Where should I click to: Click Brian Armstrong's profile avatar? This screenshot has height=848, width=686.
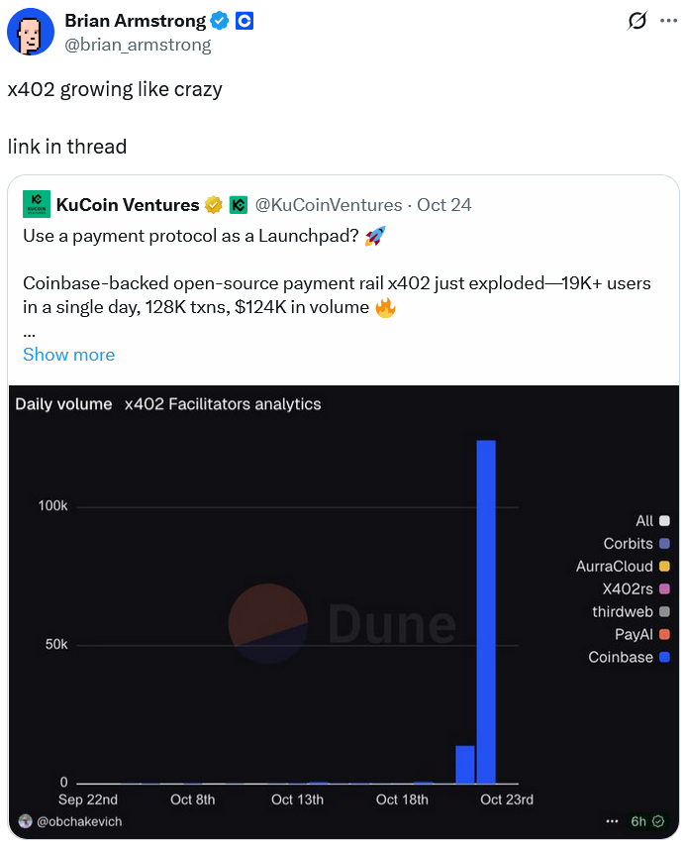(31, 32)
